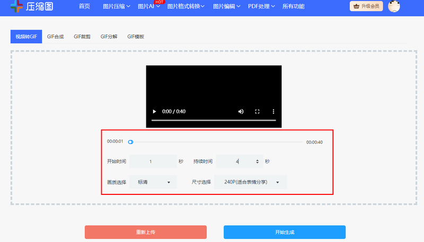The width and height of the screenshot is (424, 242).
Task: Click the user avatar icon
Action: (x=394, y=6)
